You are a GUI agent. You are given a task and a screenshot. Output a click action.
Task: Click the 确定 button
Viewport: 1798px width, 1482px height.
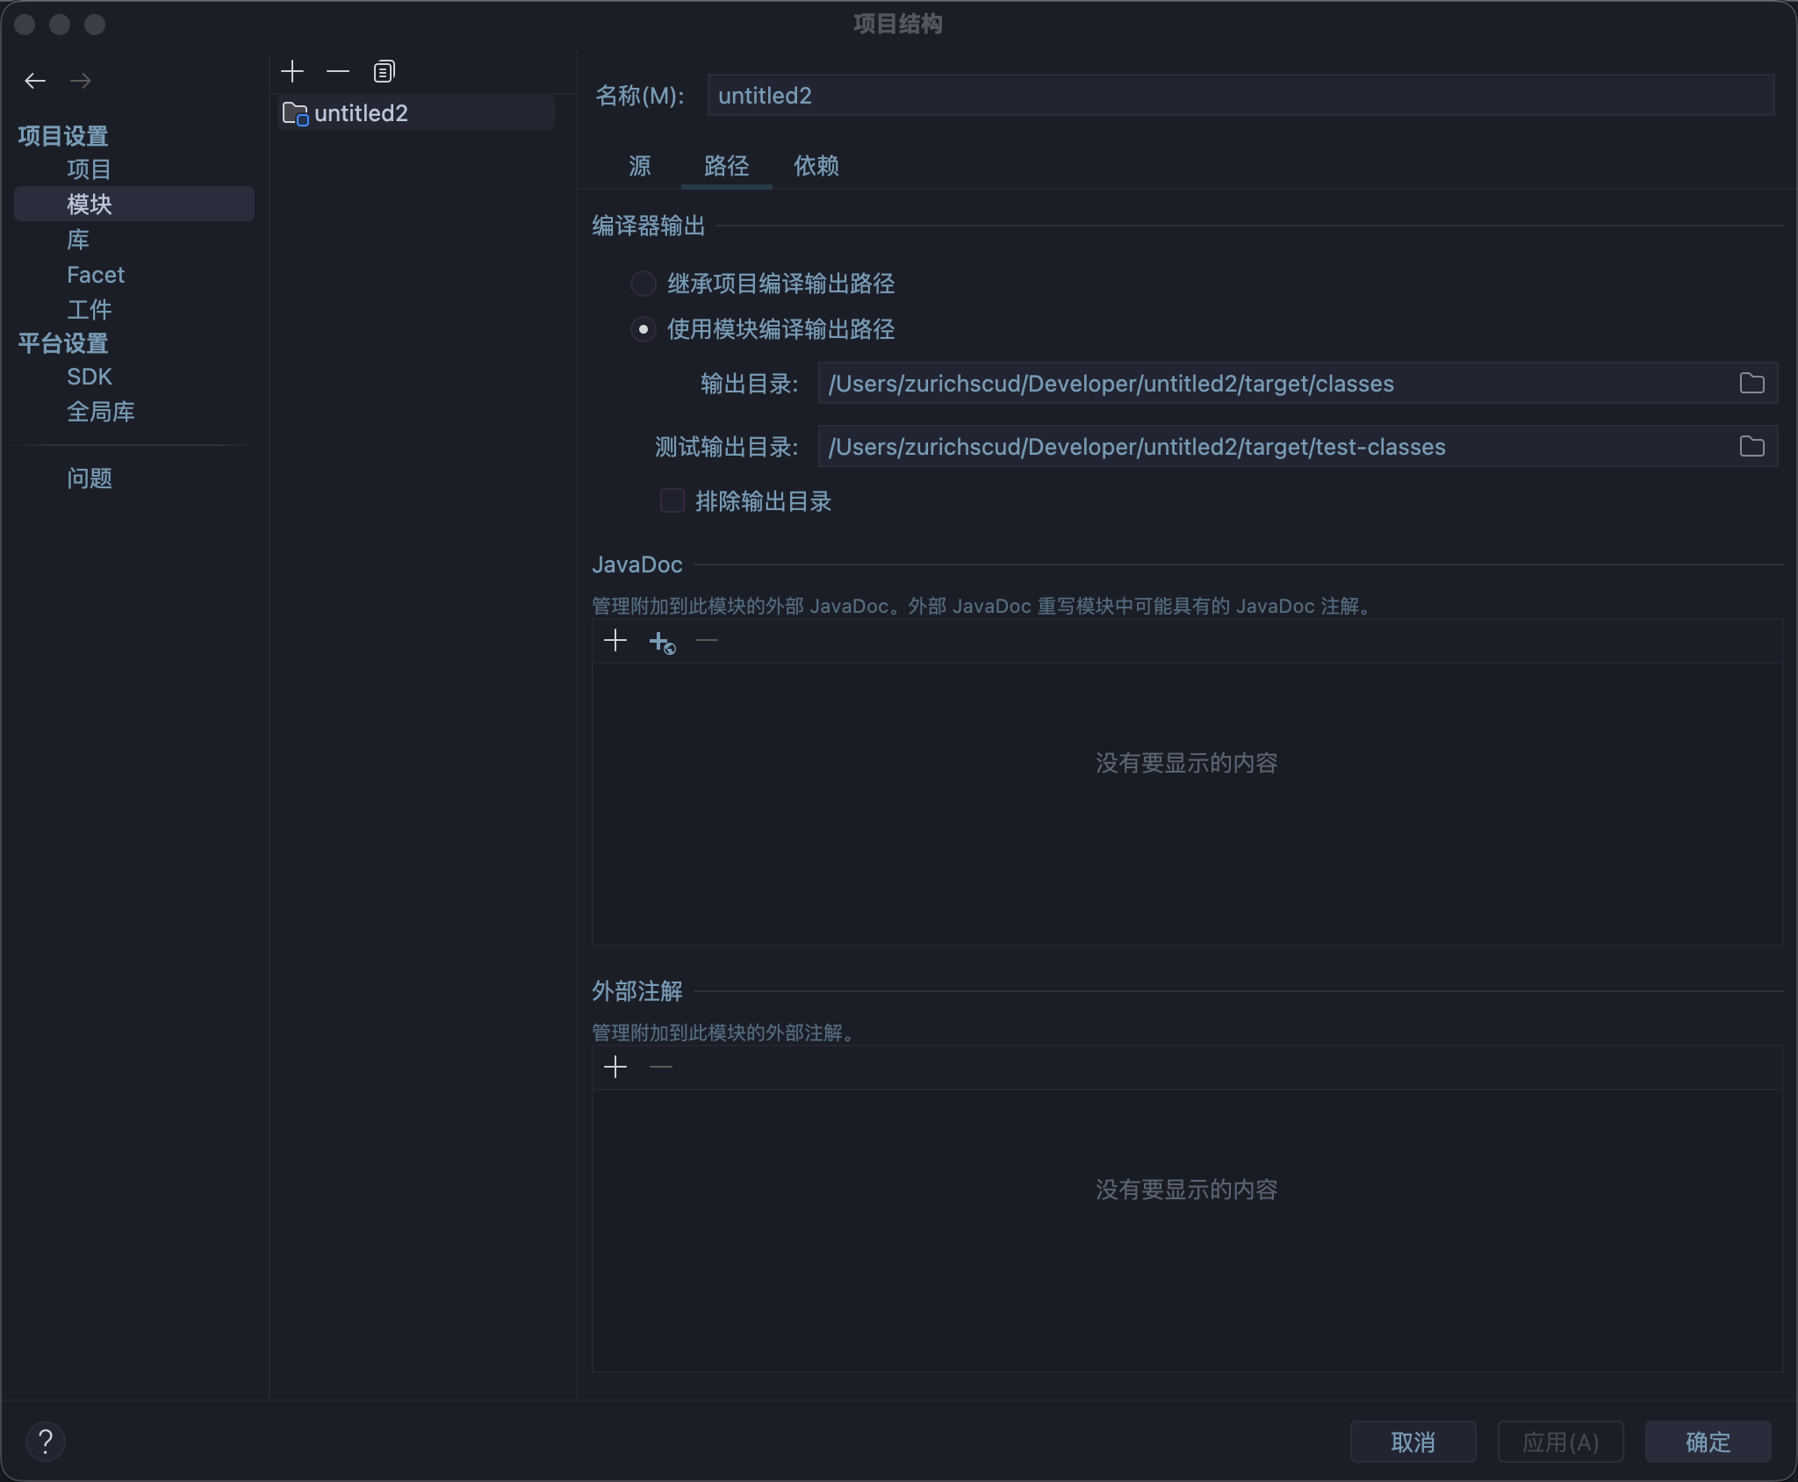(1708, 1442)
